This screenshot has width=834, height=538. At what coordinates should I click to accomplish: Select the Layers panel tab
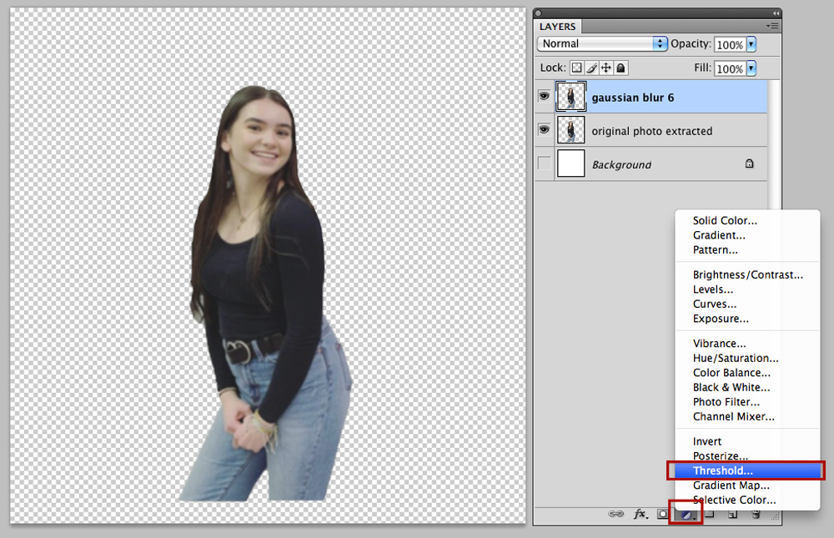click(x=557, y=27)
